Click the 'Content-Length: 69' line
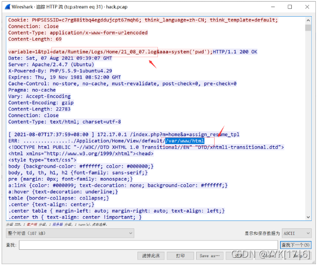This screenshot has height=265, width=318. tap(35, 39)
